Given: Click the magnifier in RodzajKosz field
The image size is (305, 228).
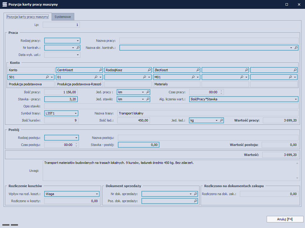Looking at the screenshot, I should click(149, 70).
